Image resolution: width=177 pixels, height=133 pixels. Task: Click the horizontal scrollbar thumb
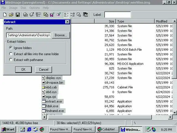tap(100, 117)
